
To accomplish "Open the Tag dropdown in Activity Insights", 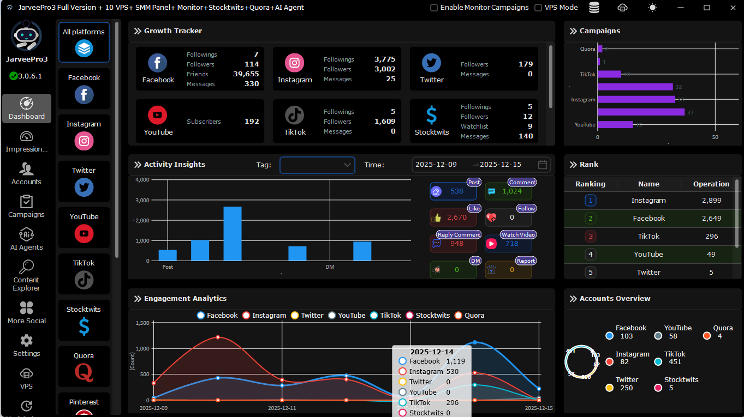I will click(317, 165).
